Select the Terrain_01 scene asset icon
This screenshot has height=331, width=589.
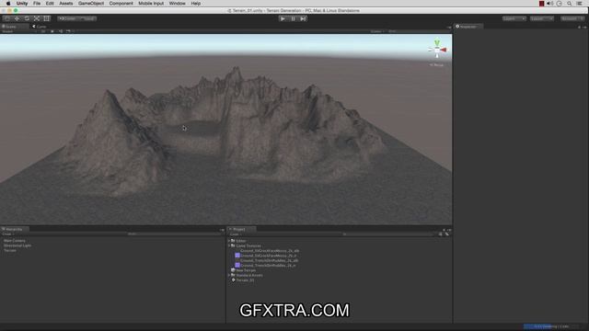pos(233,280)
